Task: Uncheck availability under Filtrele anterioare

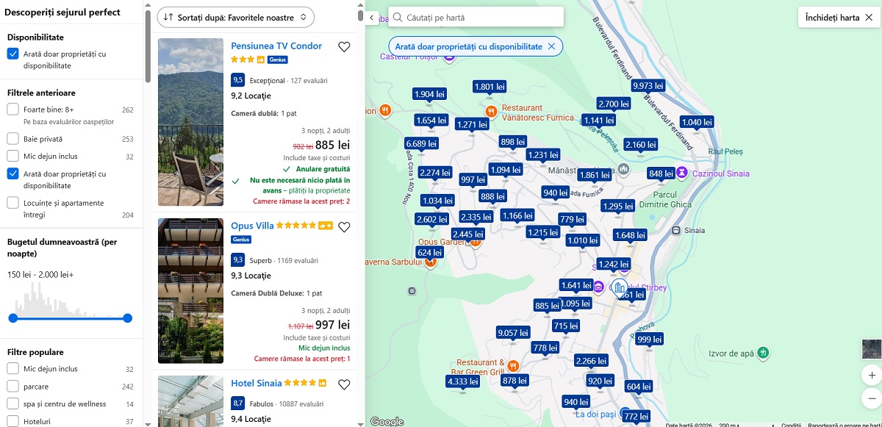Action: click(13, 174)
